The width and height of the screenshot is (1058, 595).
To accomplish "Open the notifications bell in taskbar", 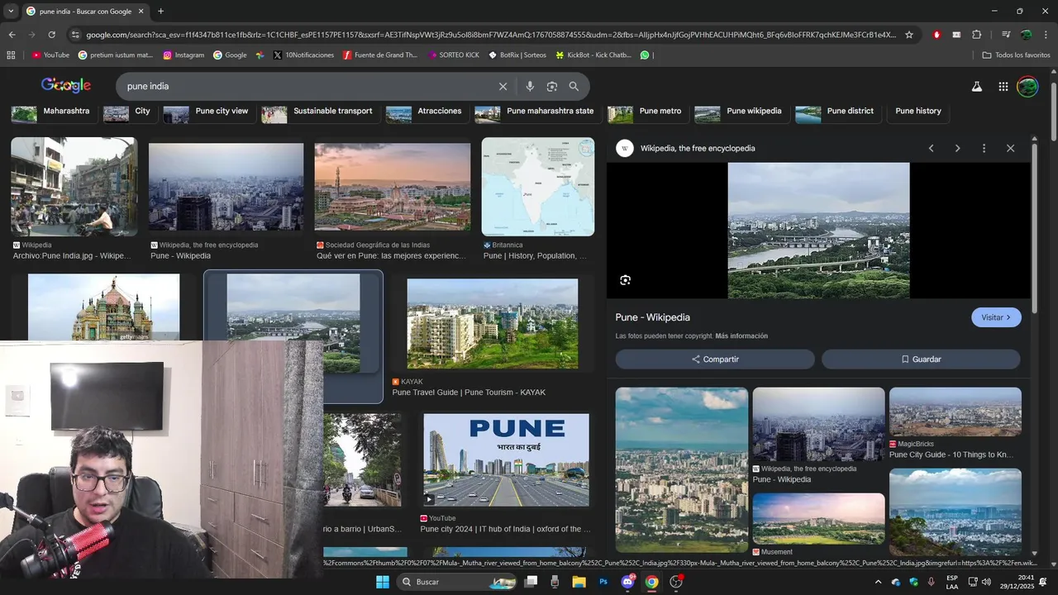I will pos(1042,582).
